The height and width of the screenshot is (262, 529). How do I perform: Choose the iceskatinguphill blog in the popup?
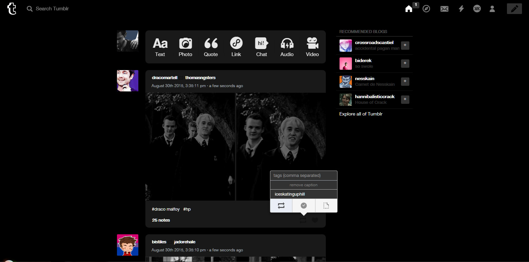[304, 194]
